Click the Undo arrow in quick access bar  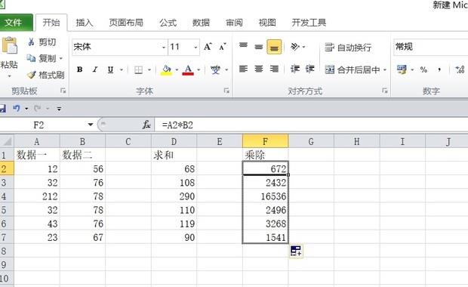(17, 108)
